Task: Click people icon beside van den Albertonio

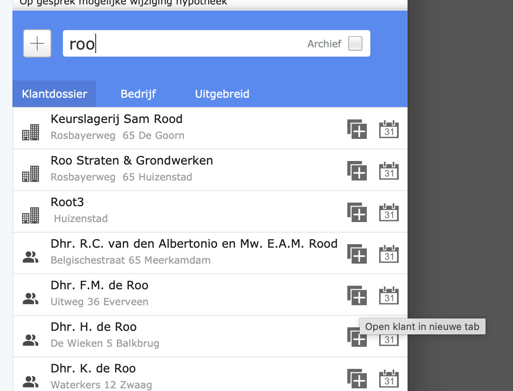Action: click(x=31, y=257)
